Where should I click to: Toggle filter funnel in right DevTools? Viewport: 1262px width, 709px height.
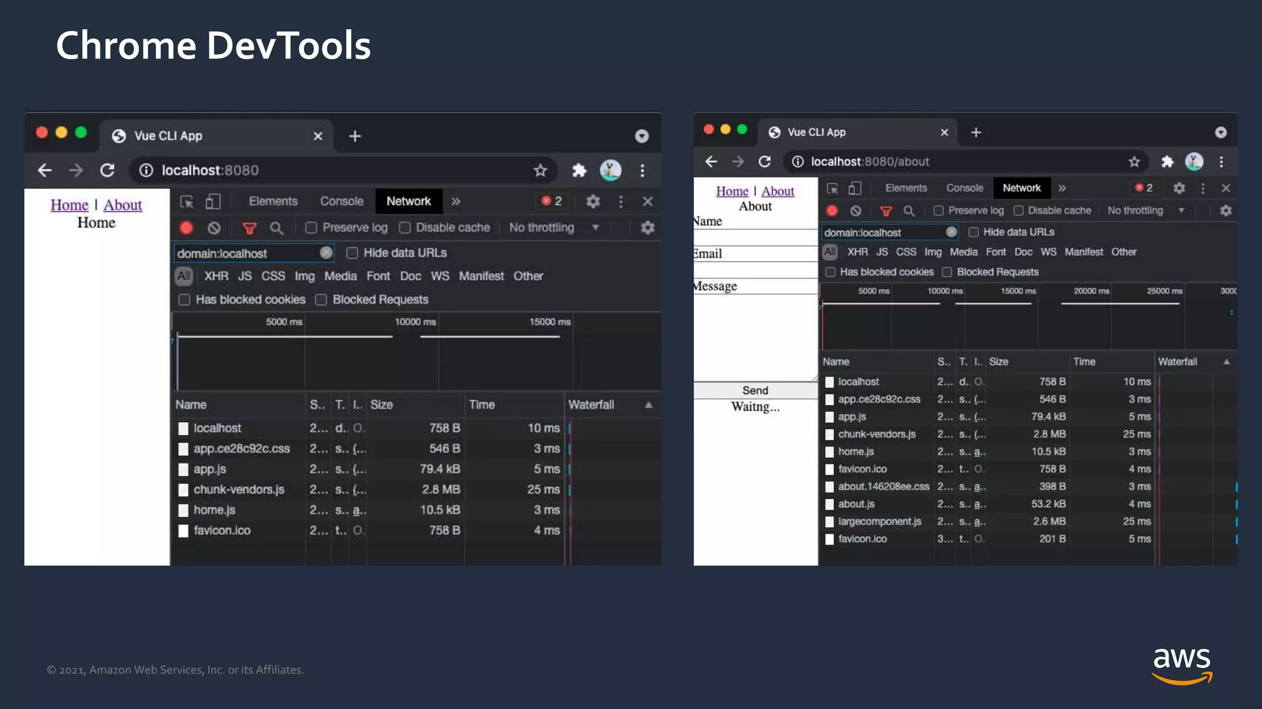pyautogui.click(x=886, y=211)
